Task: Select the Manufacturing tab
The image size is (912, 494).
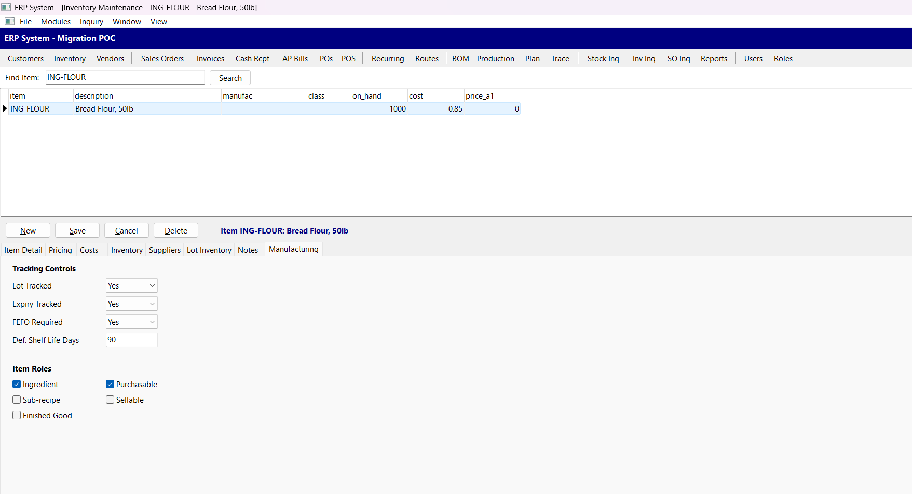Action: (x=293, y=249)
